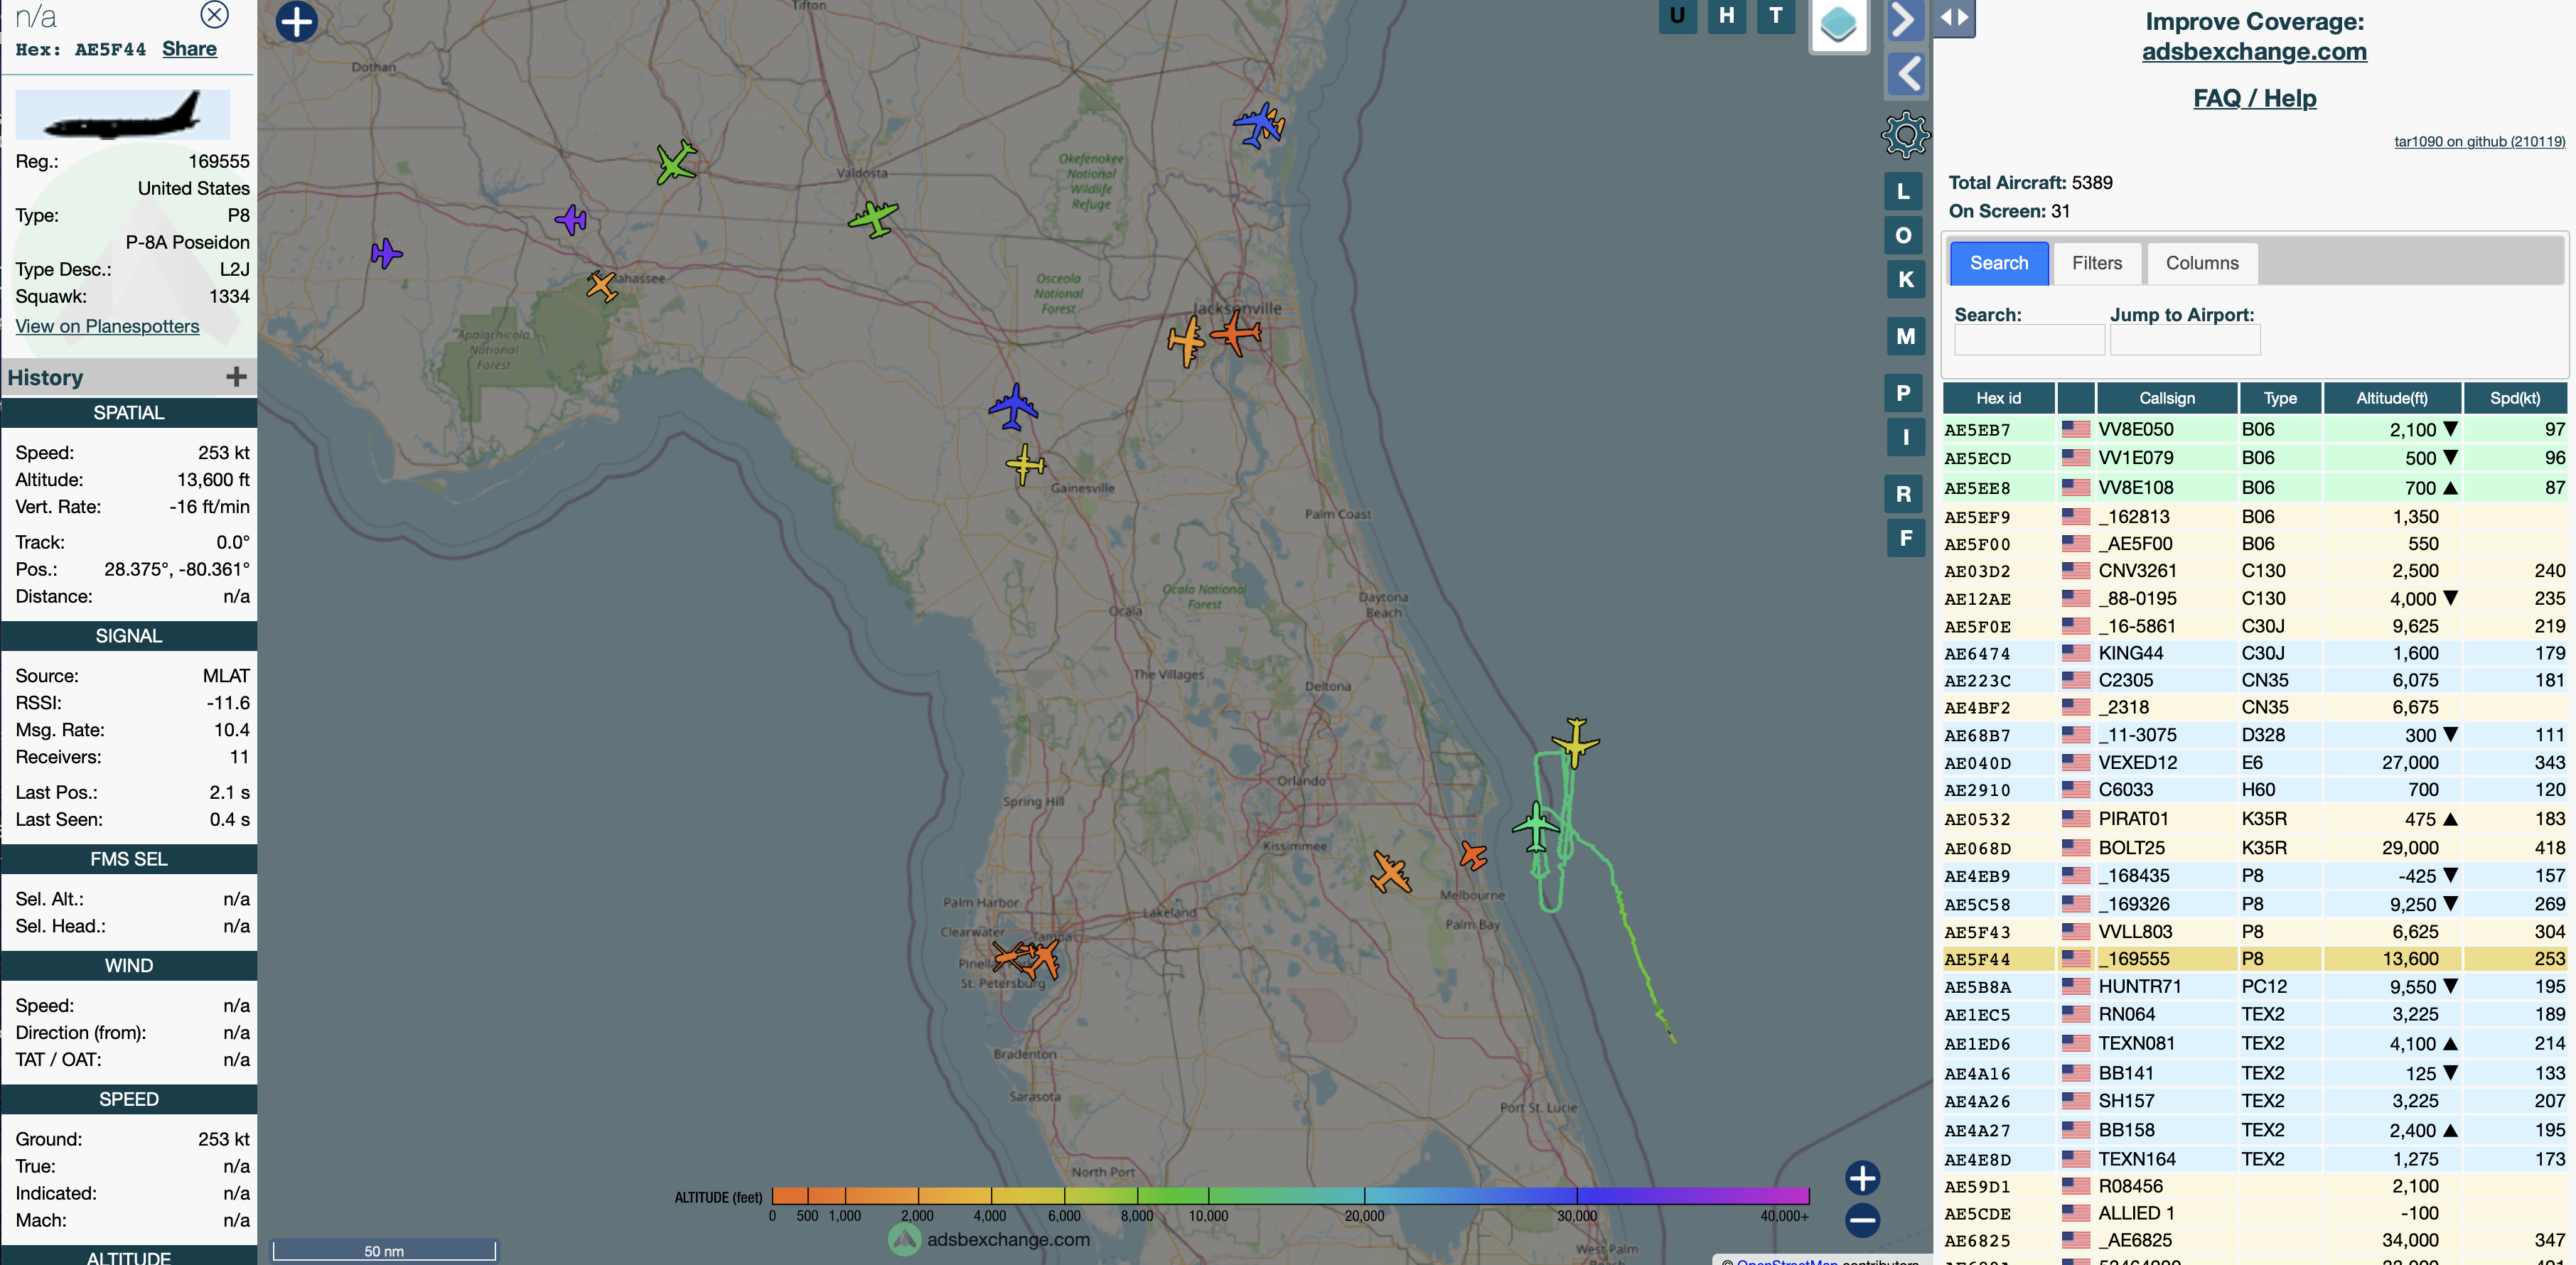Select red-orange aircraft at Jacksonville

pos(1236,332)
